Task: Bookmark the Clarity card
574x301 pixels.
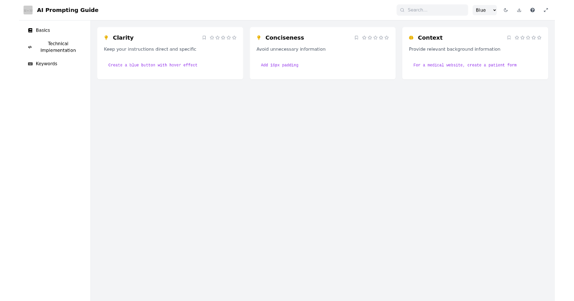Action: pos(204,37)
